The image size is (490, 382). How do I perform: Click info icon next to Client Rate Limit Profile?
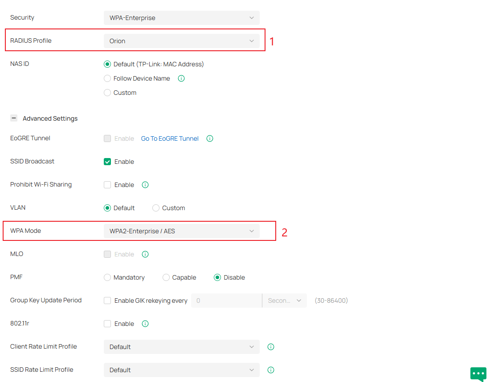click(270, 346)
